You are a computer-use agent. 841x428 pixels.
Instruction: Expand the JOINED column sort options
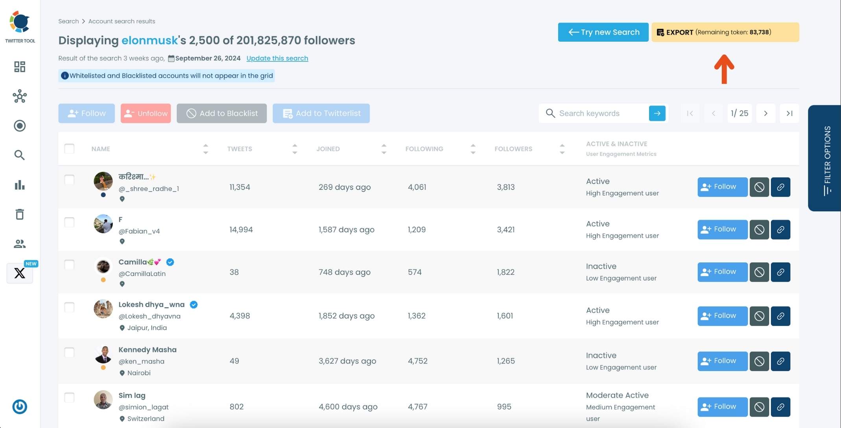(384, 148)
